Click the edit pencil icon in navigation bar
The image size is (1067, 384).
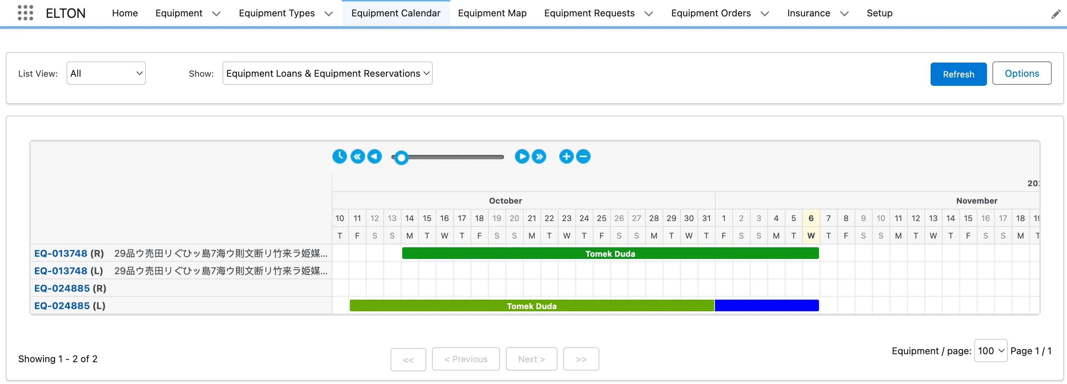[1055, 15]
